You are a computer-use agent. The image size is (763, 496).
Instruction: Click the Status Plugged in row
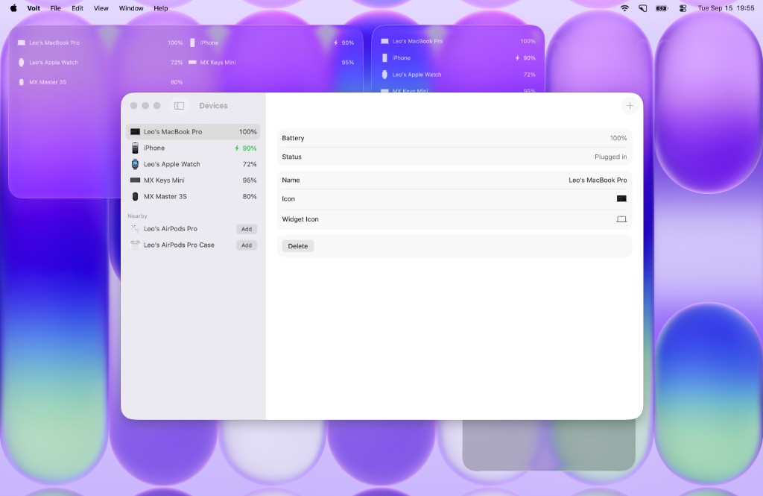pos(455,157)
